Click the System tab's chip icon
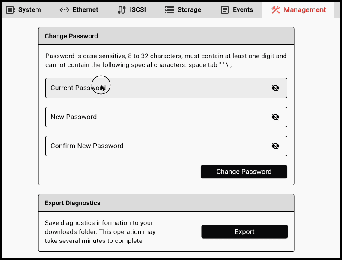The height and width of the screenshot is (260, 342). pos(10,9)
